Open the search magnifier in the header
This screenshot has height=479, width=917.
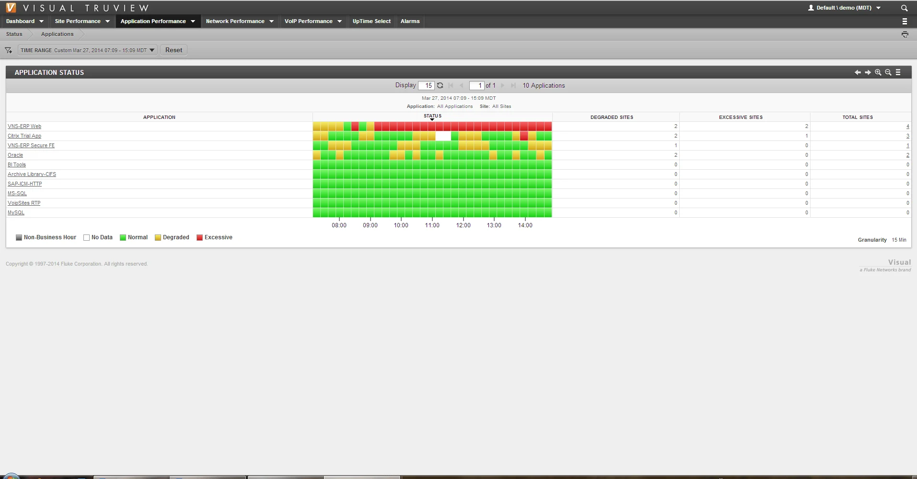904,8
